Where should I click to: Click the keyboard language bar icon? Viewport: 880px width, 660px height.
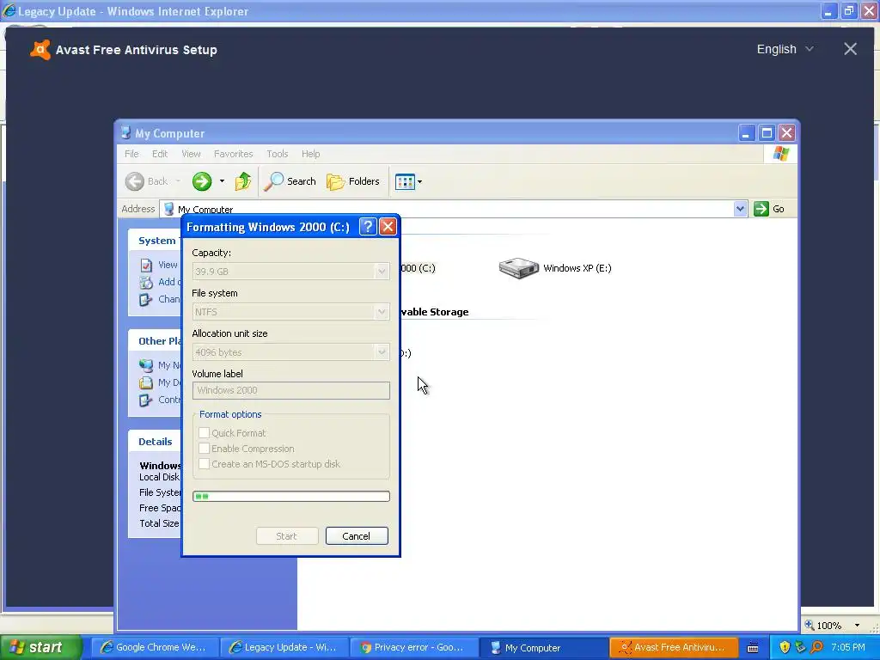pos(753,648)
